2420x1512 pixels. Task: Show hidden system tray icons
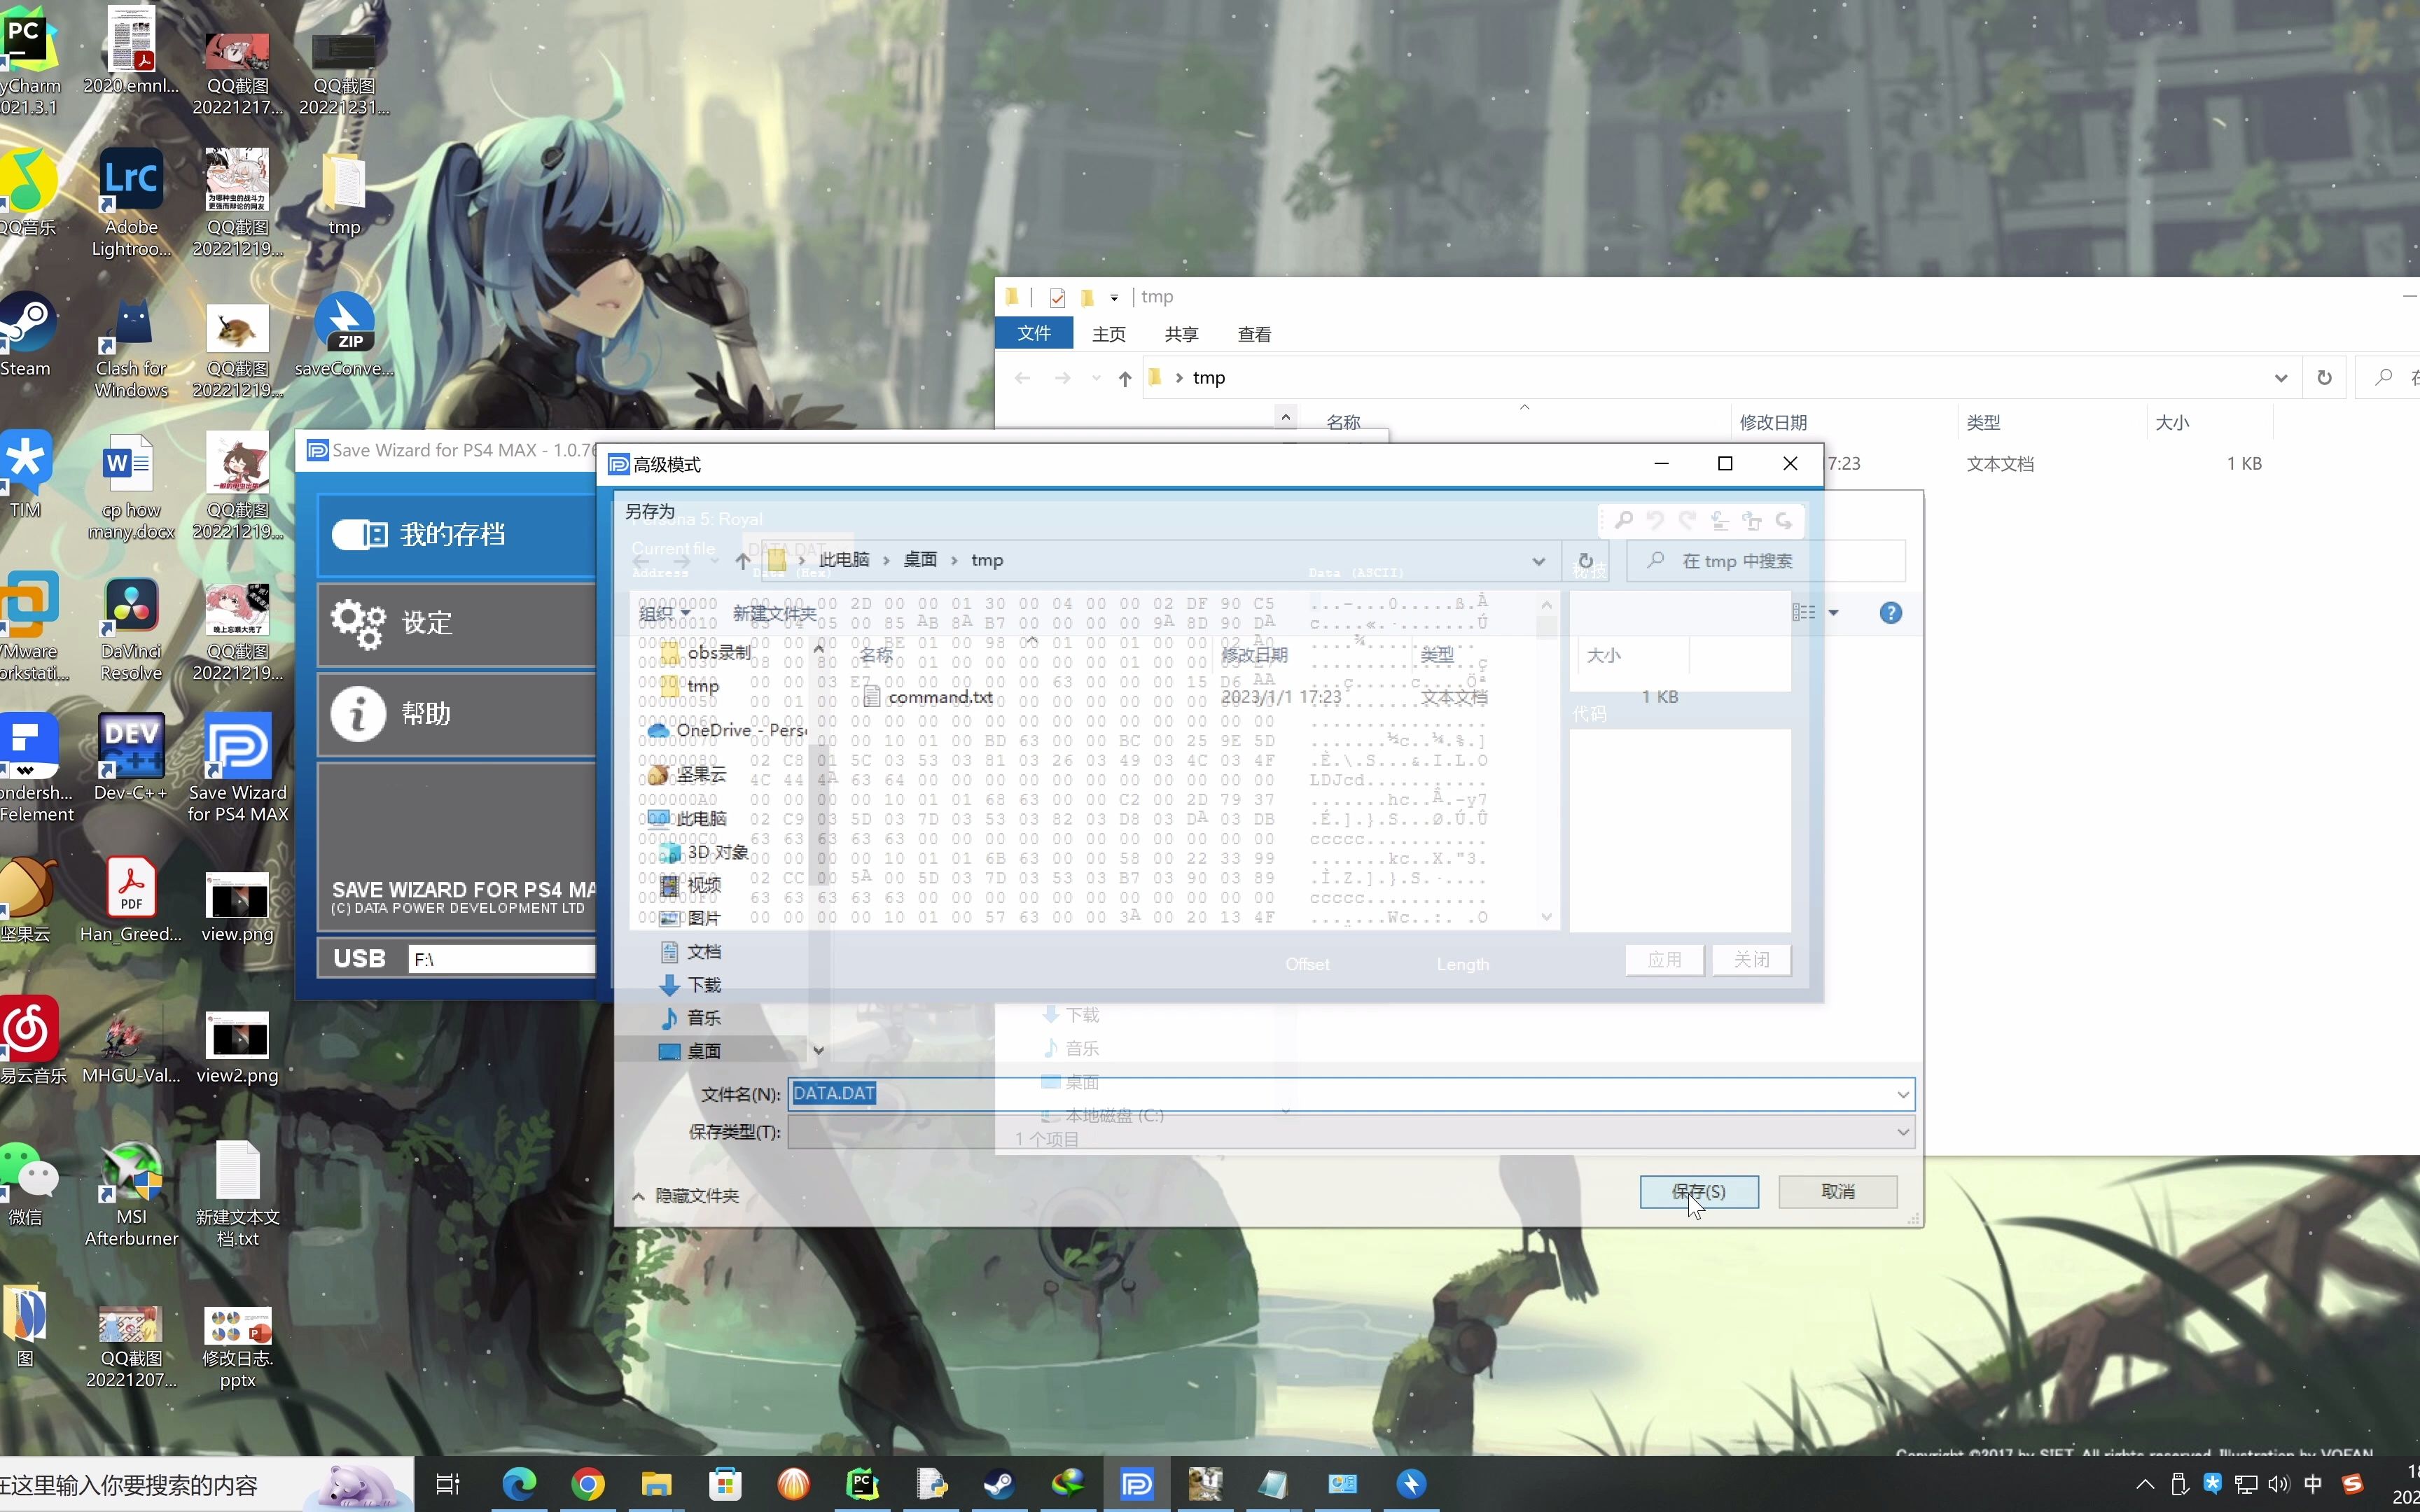point(2145,1484)
